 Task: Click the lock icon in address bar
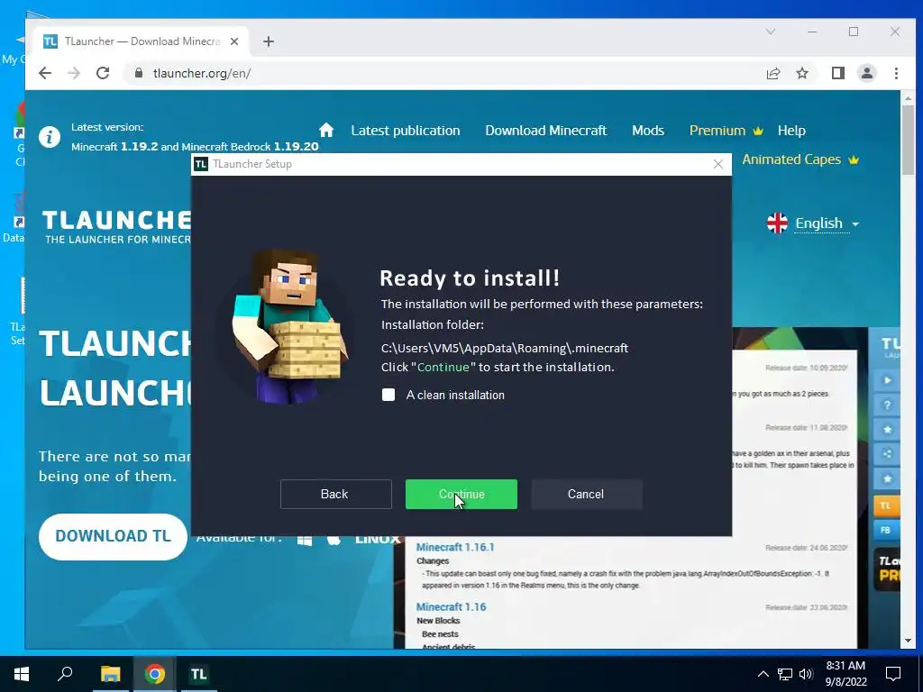coord(139,73)
